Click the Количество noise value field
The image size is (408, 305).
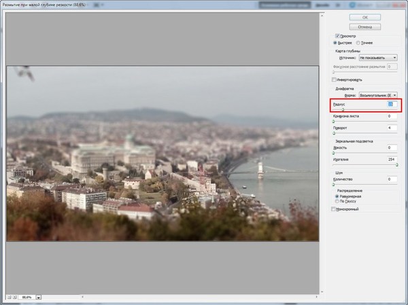389,179
